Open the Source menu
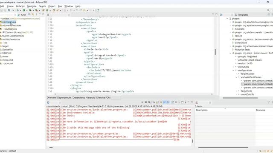 point(10,6)
